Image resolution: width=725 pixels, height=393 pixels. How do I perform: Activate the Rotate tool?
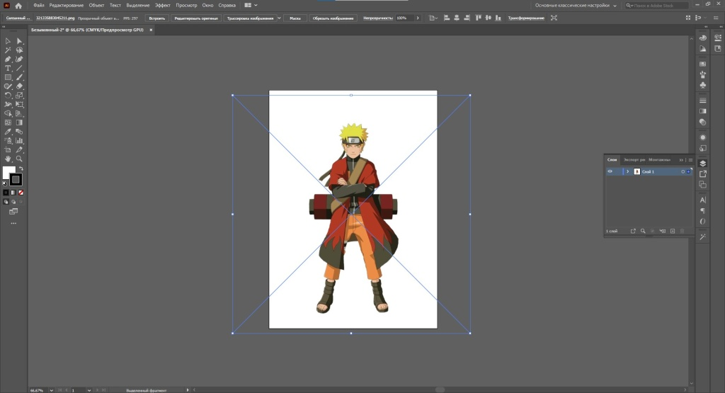pos(8,96)
